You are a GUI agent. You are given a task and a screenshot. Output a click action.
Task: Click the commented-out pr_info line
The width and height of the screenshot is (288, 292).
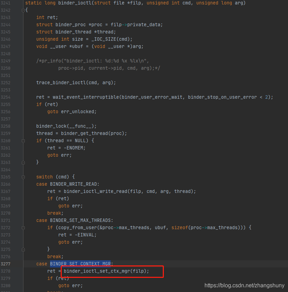93,61
